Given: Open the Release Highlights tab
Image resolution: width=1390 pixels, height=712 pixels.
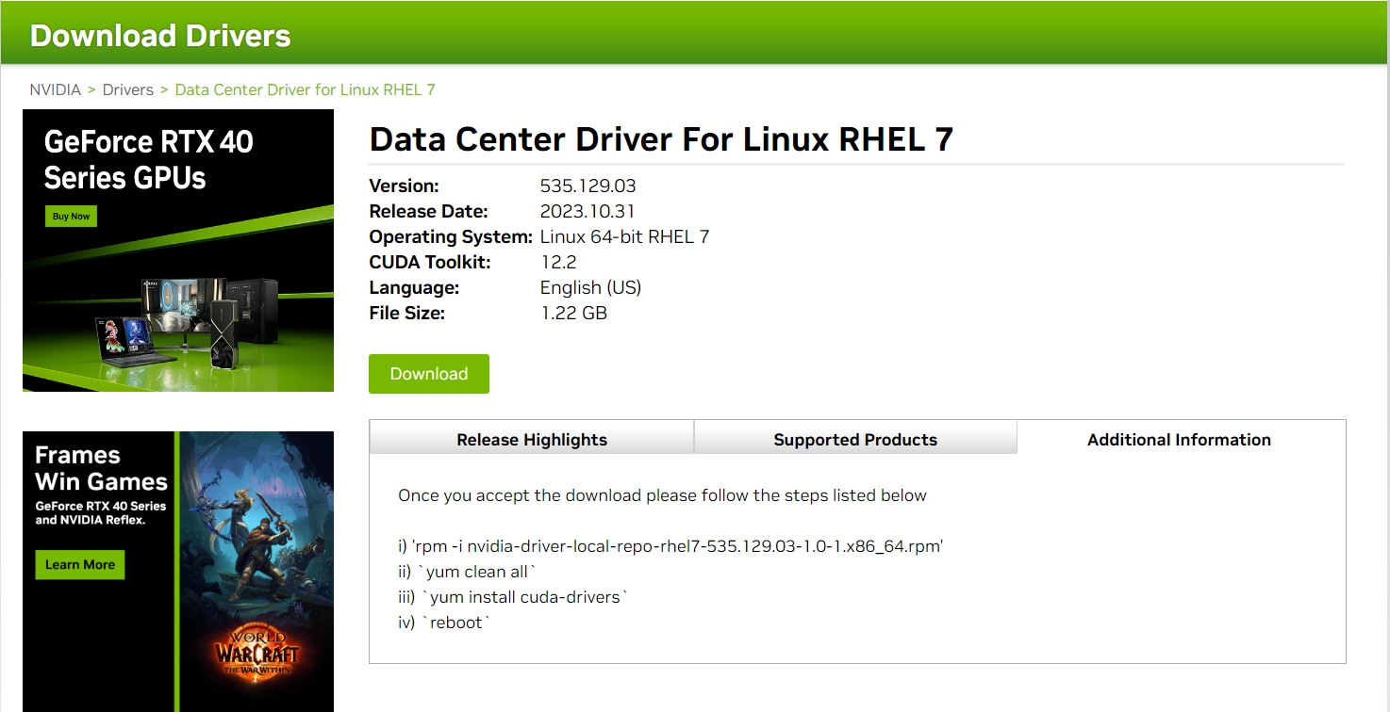Looking at the screenshot, I should point(531,439).
